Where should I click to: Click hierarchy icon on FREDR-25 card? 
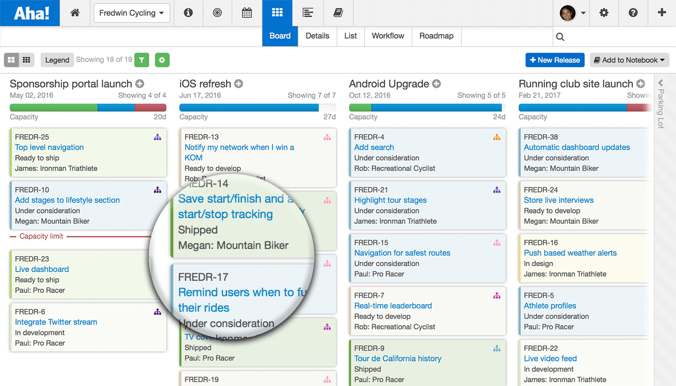point(157,138)
